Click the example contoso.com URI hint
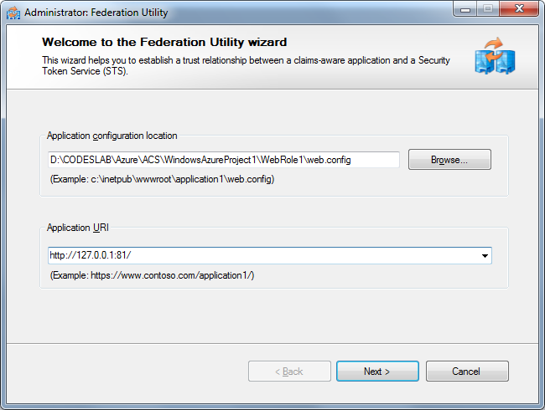545x410 pixels. tap(153, 275)
